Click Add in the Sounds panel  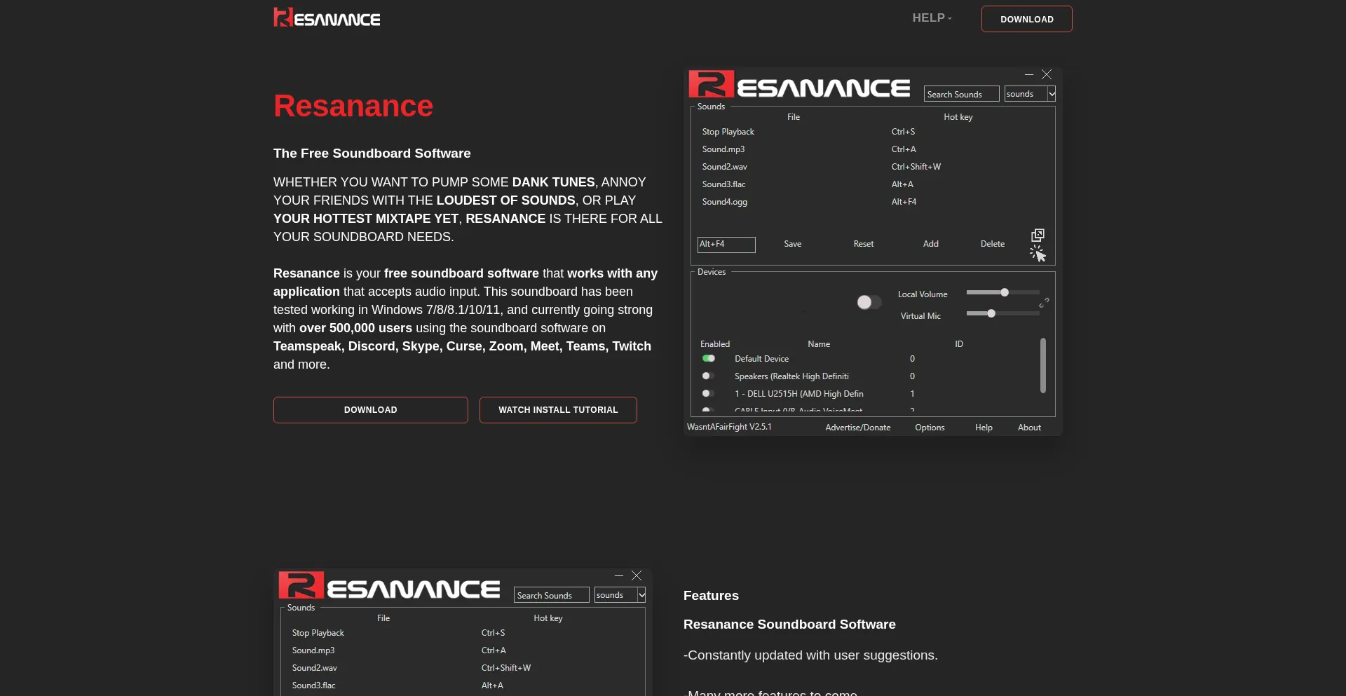(x=930, y=244)
